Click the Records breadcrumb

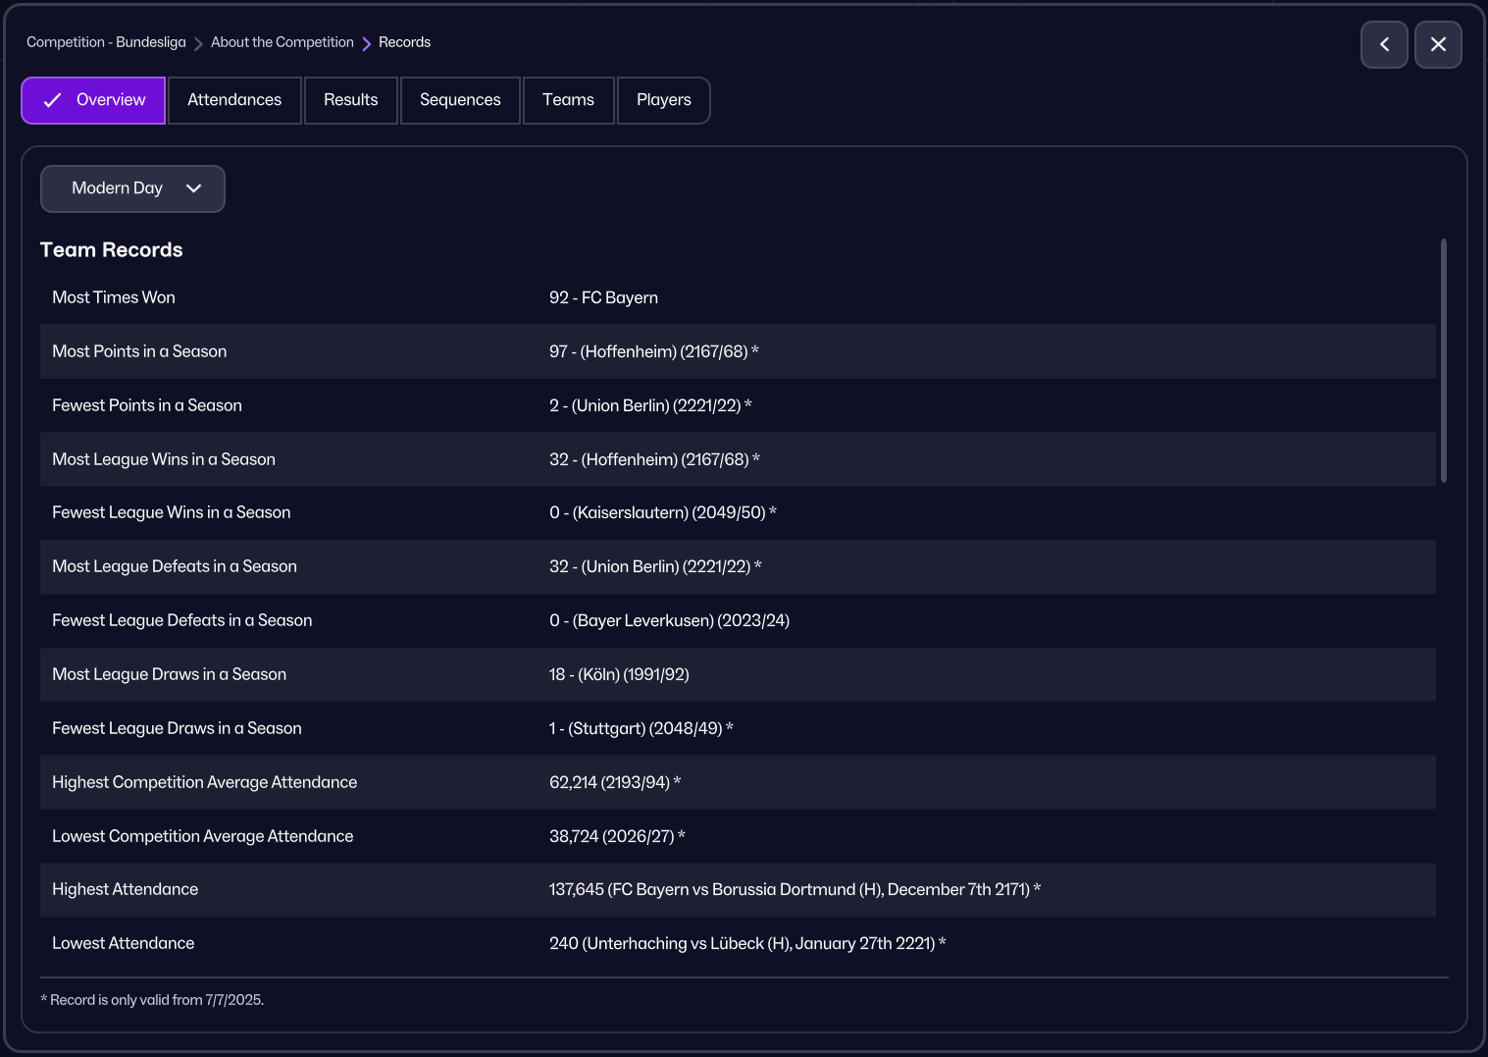pos(405,42)
